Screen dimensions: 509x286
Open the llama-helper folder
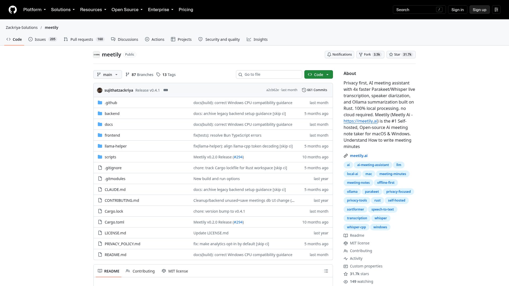[116, 146]
